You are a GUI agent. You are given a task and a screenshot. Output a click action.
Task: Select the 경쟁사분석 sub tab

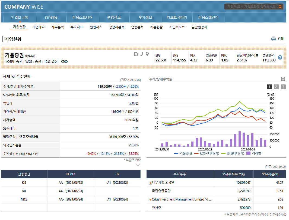click(116, 27)
